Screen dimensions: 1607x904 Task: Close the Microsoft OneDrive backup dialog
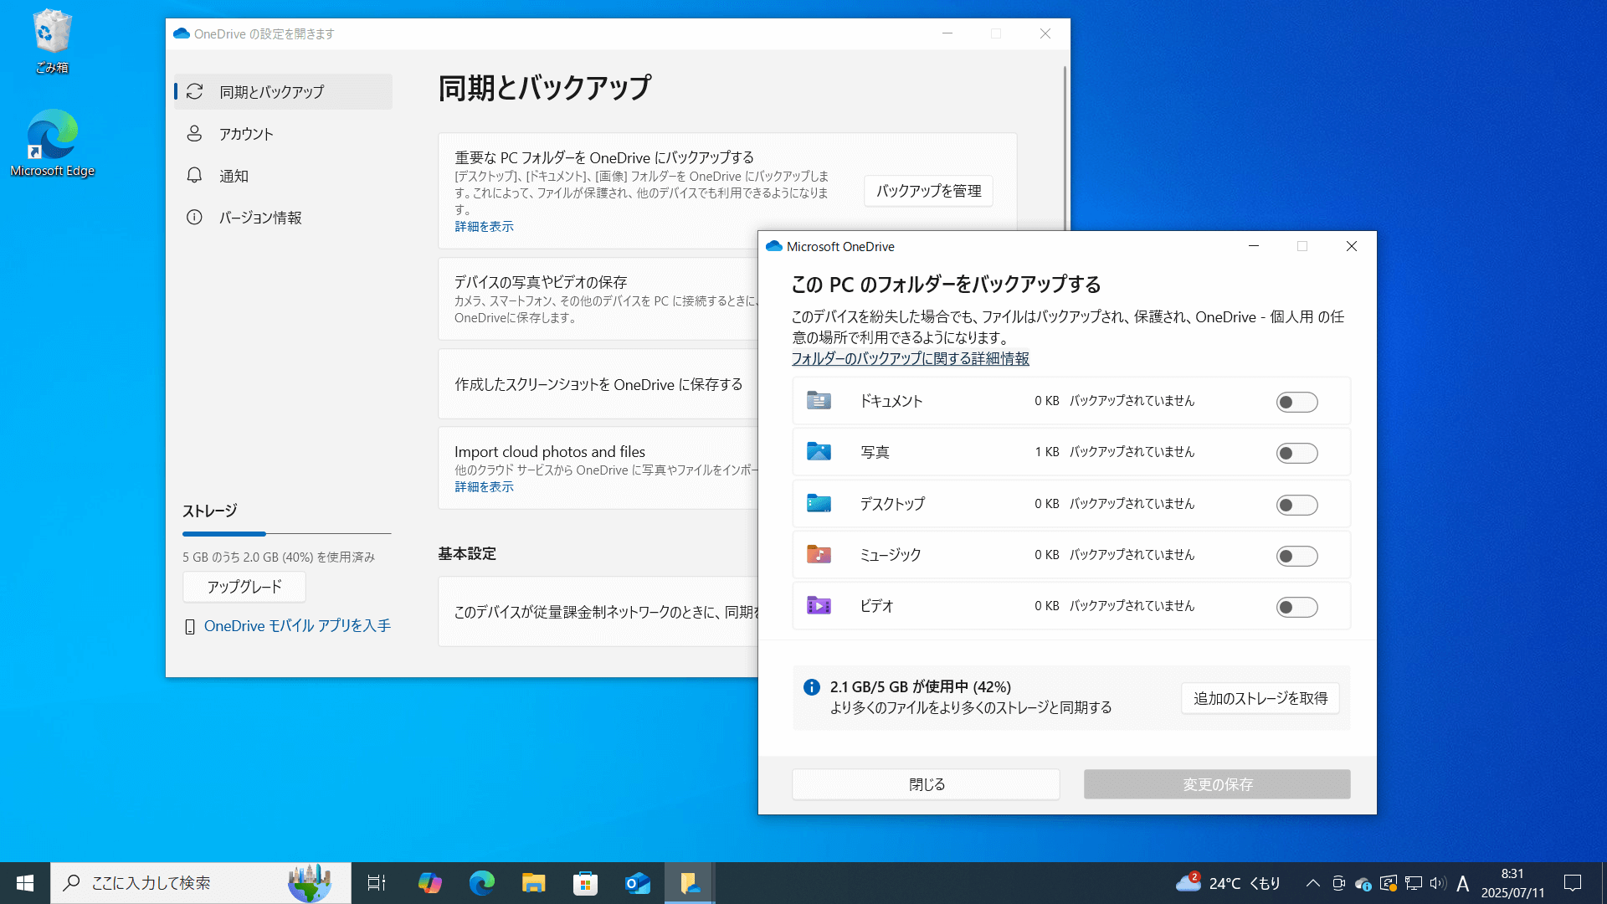(1351, 246)
